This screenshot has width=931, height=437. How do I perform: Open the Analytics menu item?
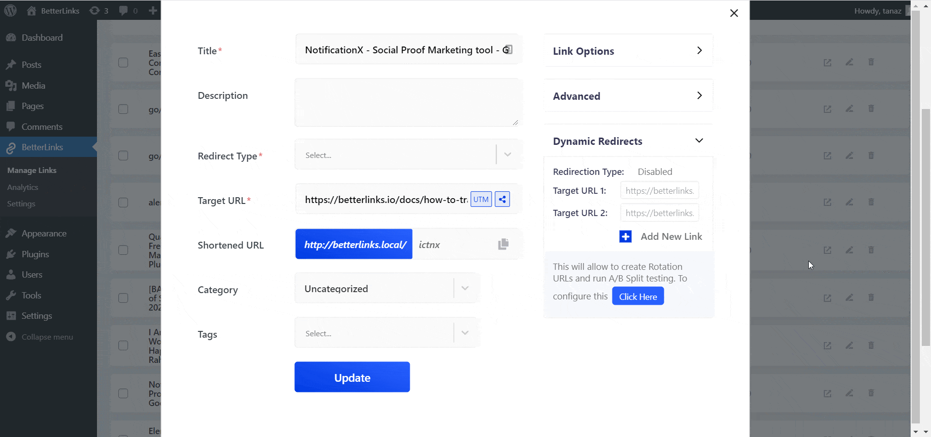click(x=23, y=187)
